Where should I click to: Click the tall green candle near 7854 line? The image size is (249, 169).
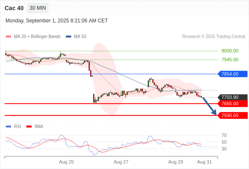149,84
